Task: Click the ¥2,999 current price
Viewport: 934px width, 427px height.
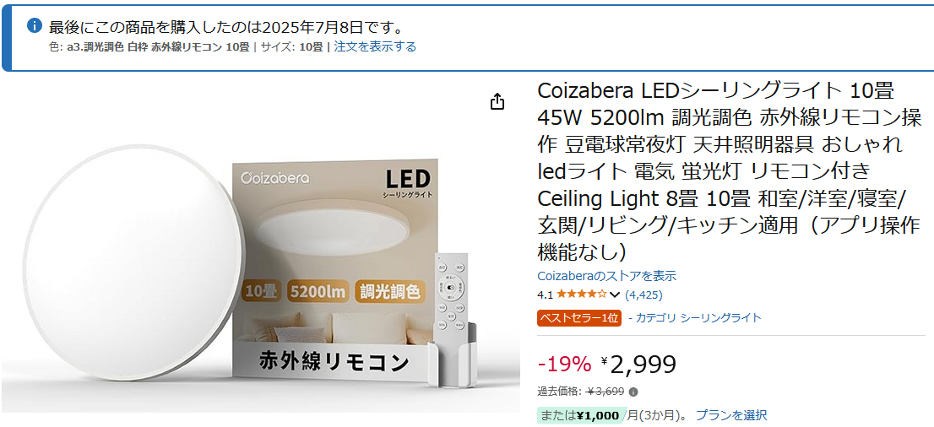Action: click(638, 364)
